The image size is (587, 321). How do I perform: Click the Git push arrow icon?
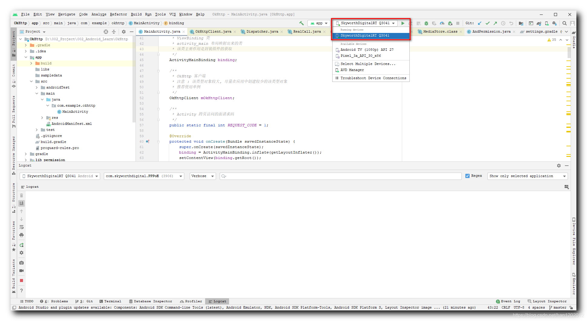pos(495,23)
